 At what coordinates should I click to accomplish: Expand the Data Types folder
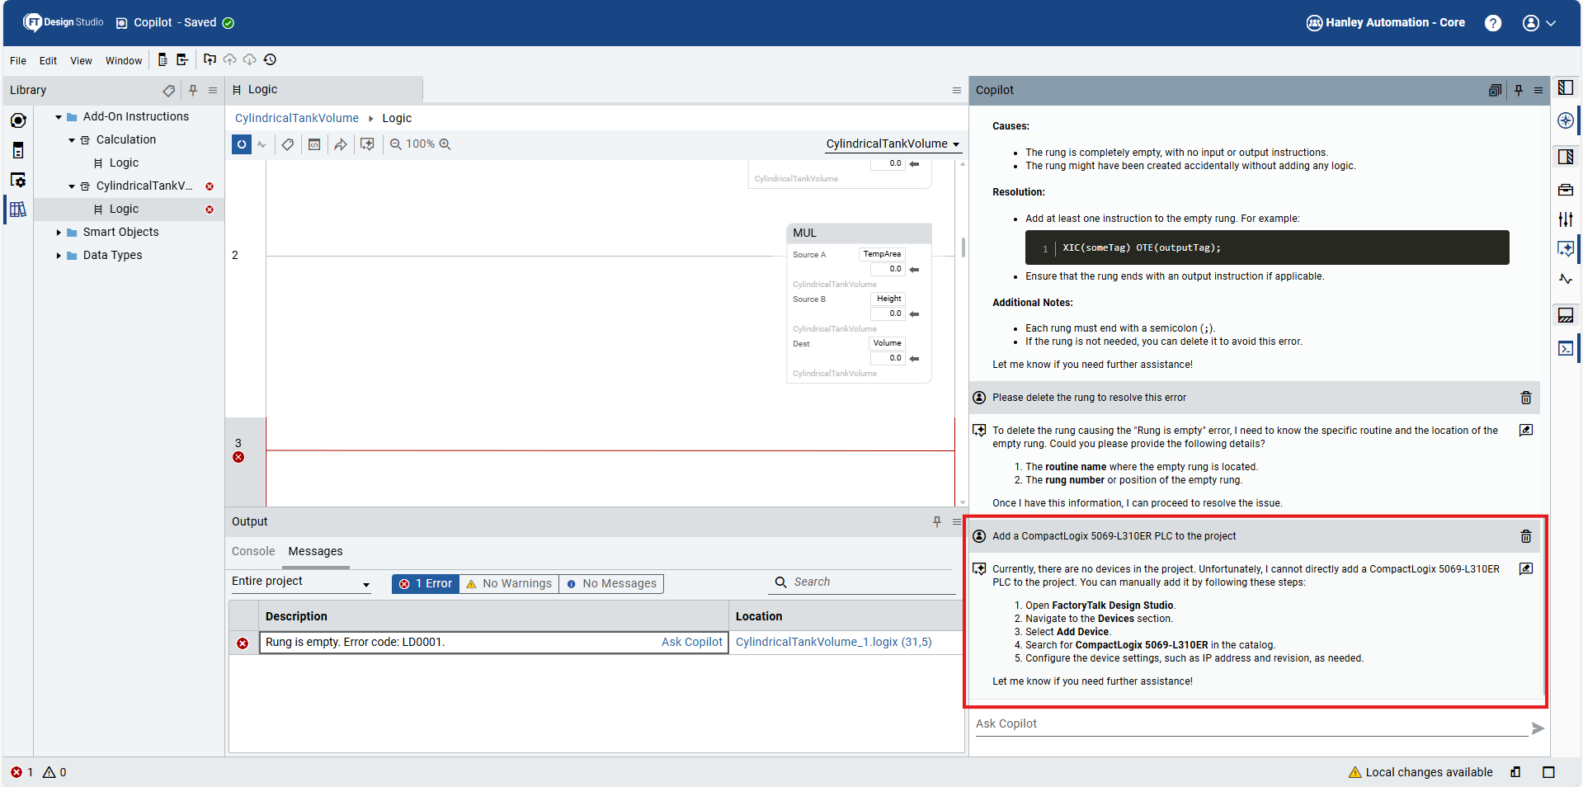point(59,256)
